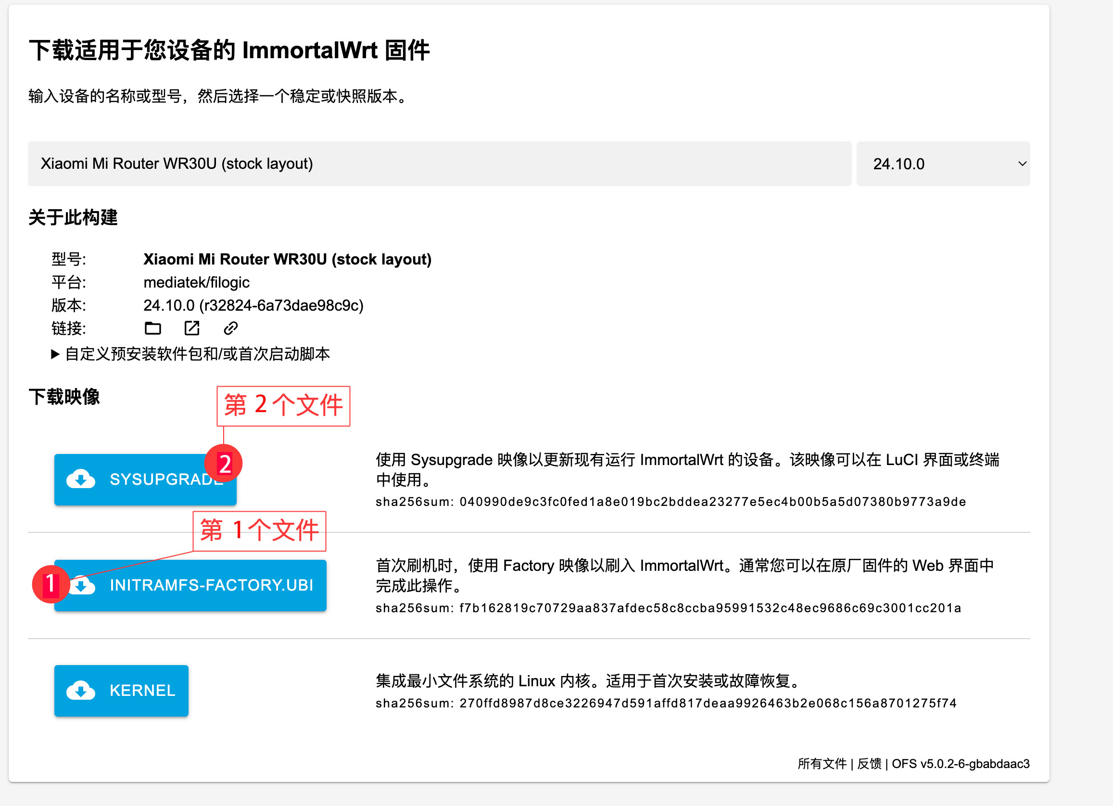Click the external-link icon beside folder

tap(191, 328)
